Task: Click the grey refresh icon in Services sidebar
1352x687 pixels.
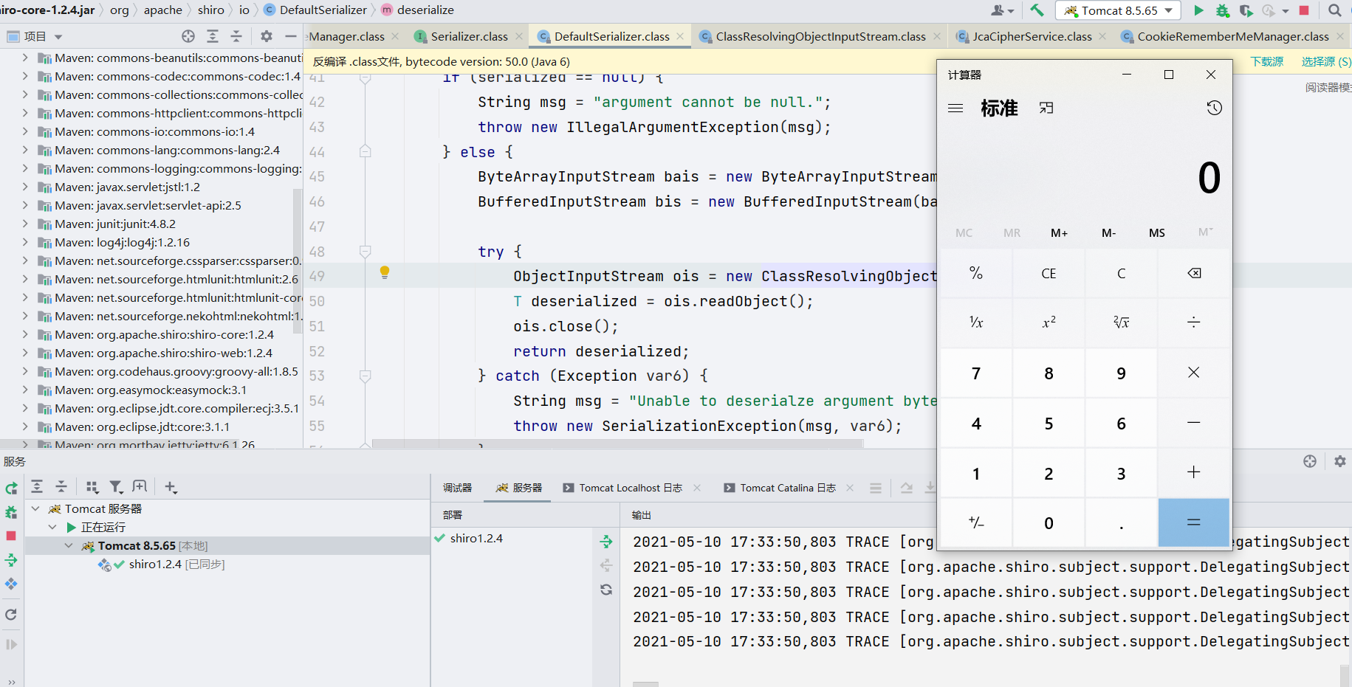Action: [11, 615]
